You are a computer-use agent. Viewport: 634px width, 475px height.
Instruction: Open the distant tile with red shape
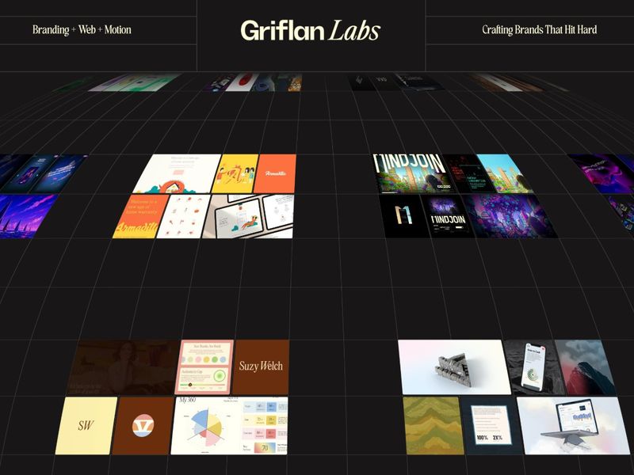pos(242,82)
